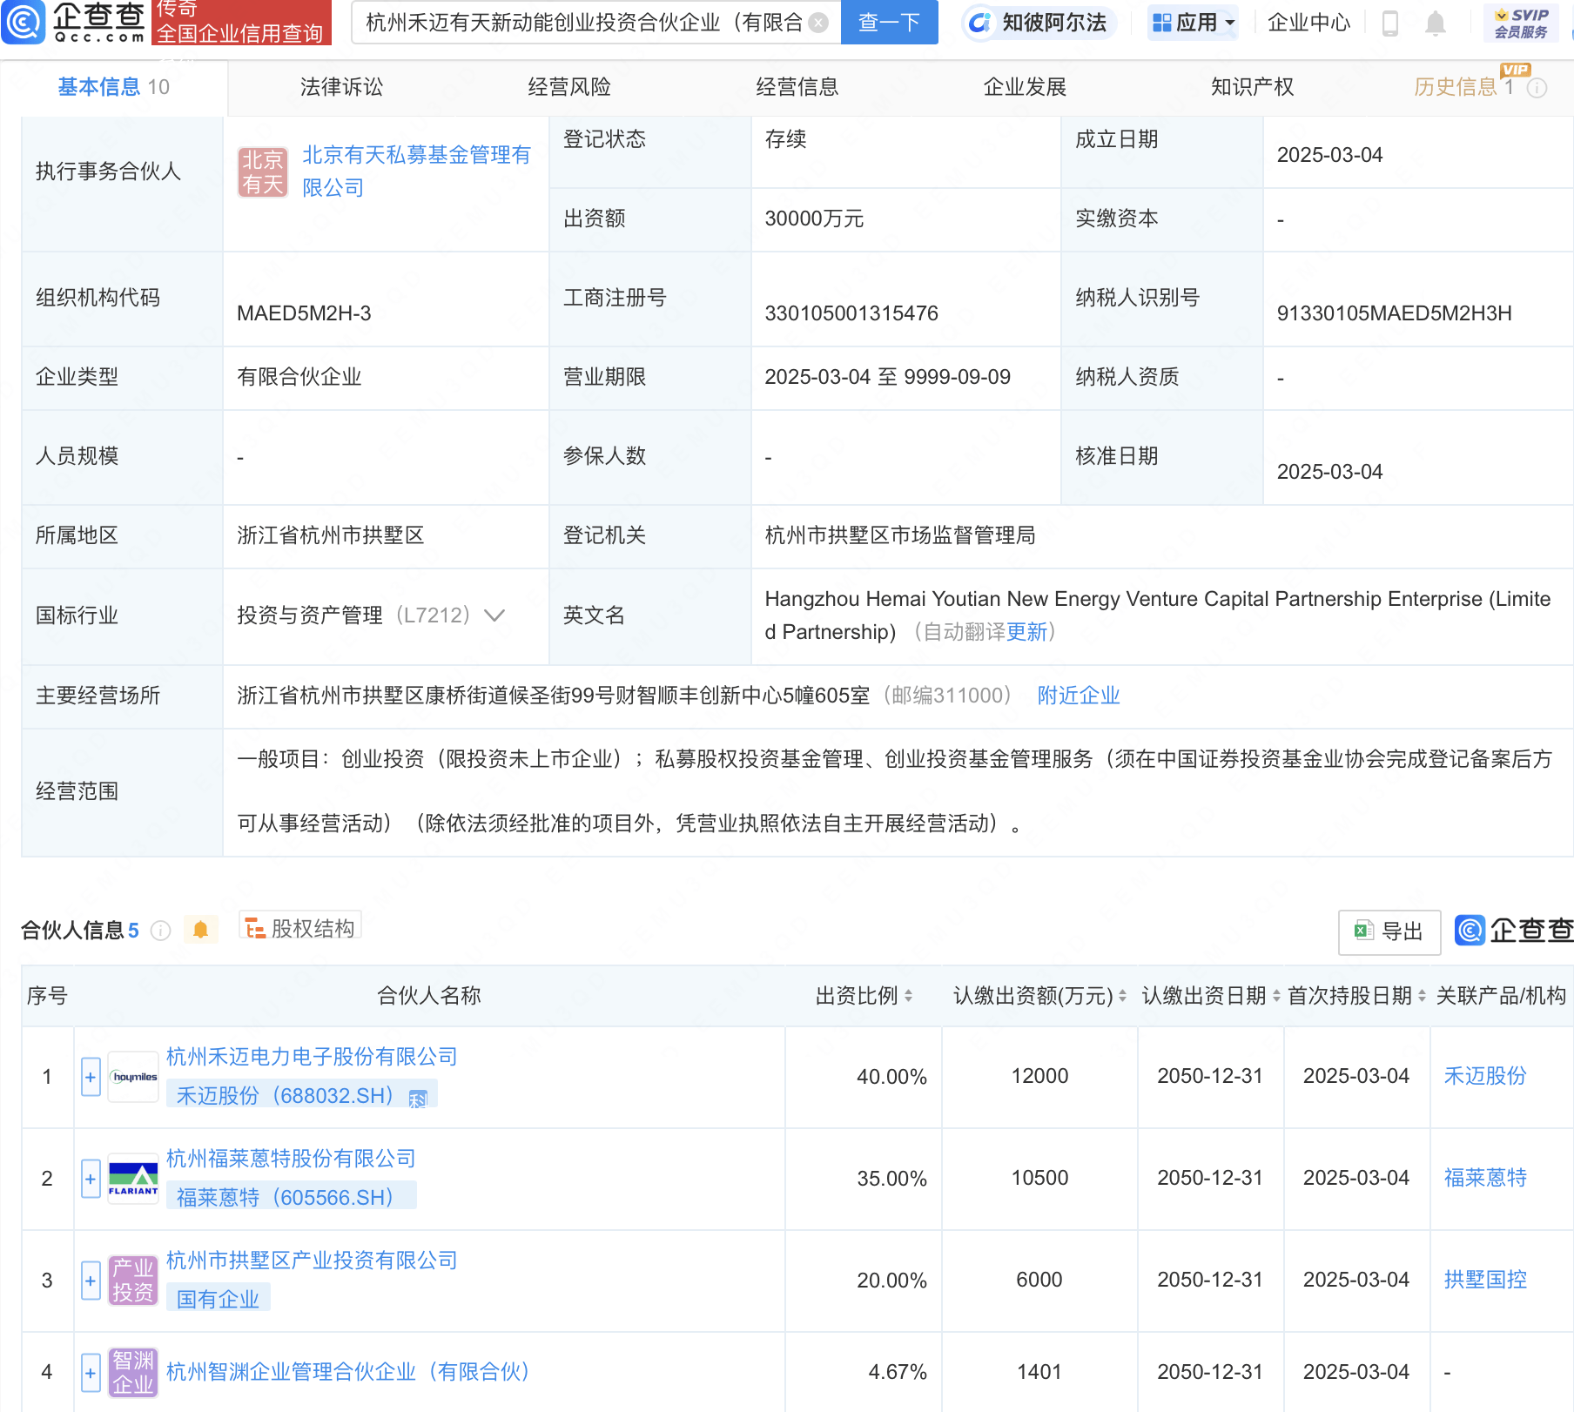Image resolution: width=1574 pixels, height=1412 pixels.
Task: Expand the 应用 apps dropdown
Action: coord(1193,23)
